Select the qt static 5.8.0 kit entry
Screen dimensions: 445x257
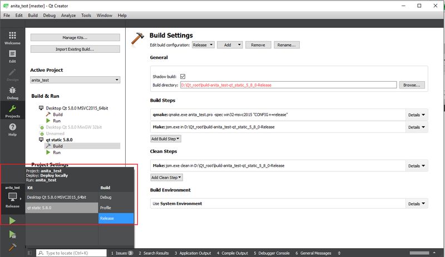point(59,140)
